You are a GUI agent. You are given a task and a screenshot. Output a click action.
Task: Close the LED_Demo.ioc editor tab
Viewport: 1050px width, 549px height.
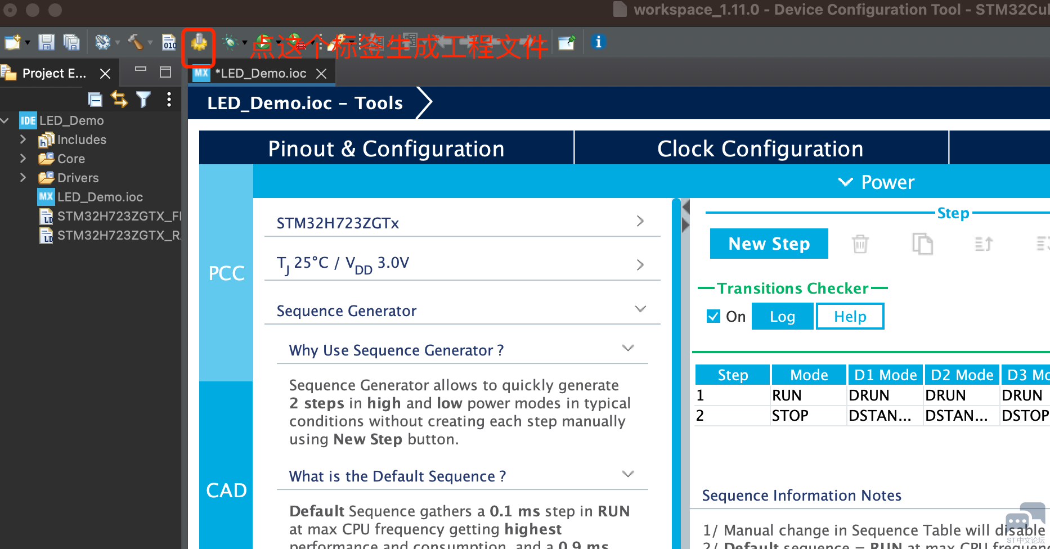[321, 74]
